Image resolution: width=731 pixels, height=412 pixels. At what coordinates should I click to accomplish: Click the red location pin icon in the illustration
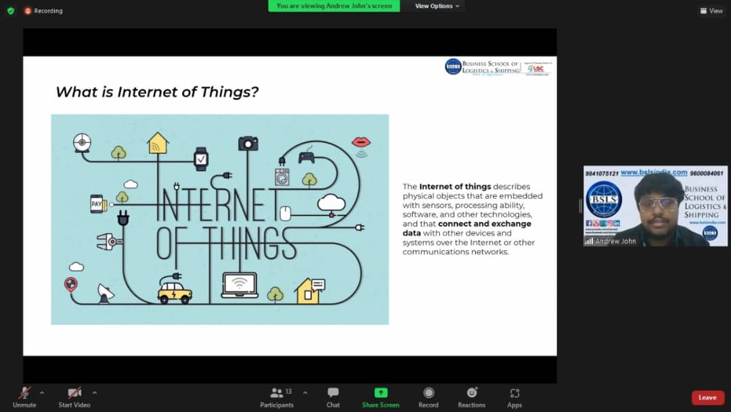coord(70,284)
